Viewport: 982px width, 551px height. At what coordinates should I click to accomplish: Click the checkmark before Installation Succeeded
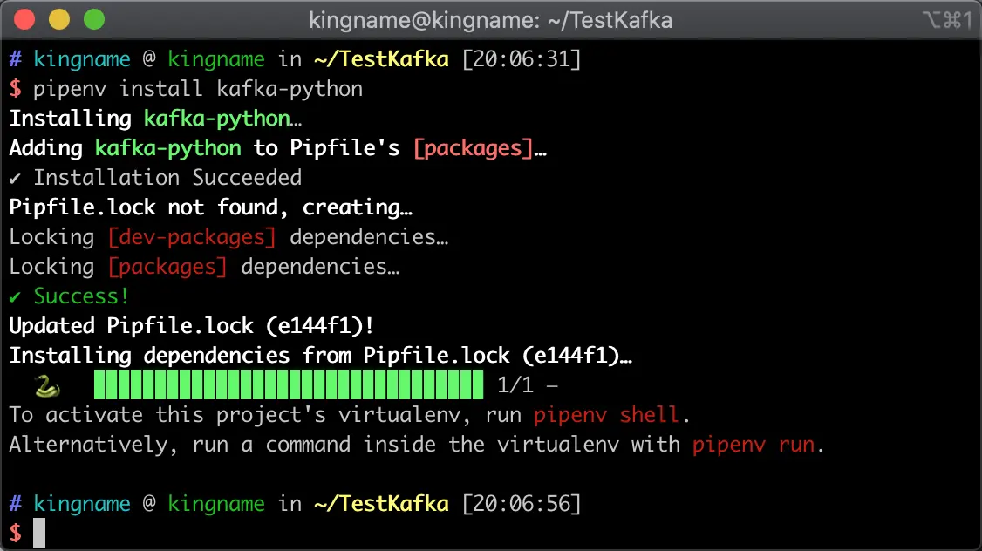(x=15, y=179)
